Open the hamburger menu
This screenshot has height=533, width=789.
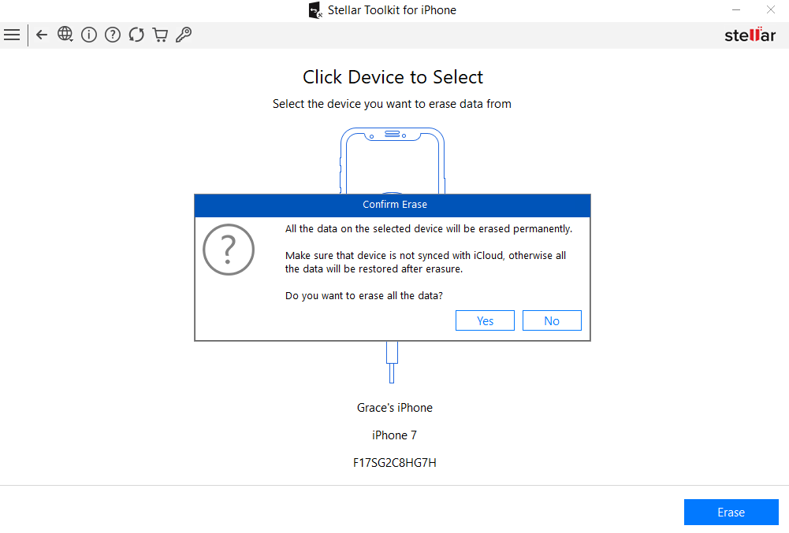coord(12,35)
